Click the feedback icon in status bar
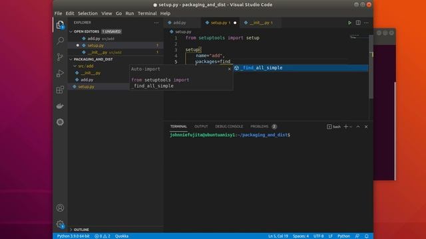This screenshot has width=426, height=239. click(357, 236)
